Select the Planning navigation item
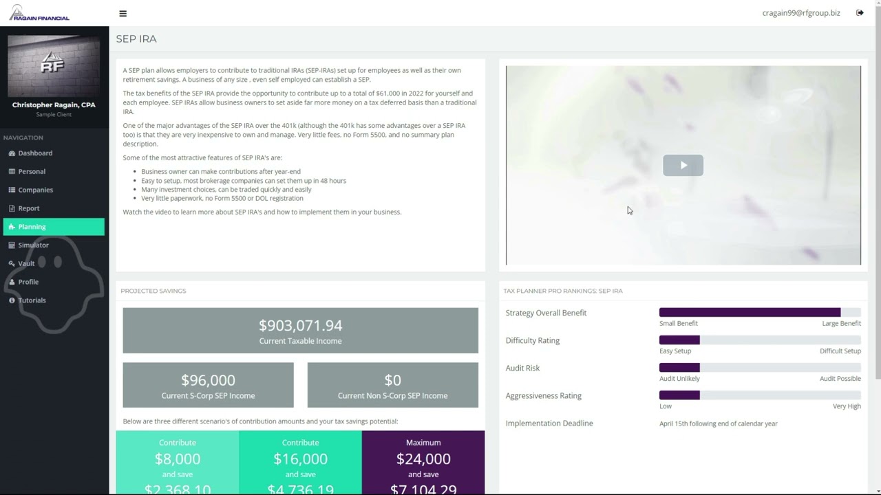 coord(54,227)
